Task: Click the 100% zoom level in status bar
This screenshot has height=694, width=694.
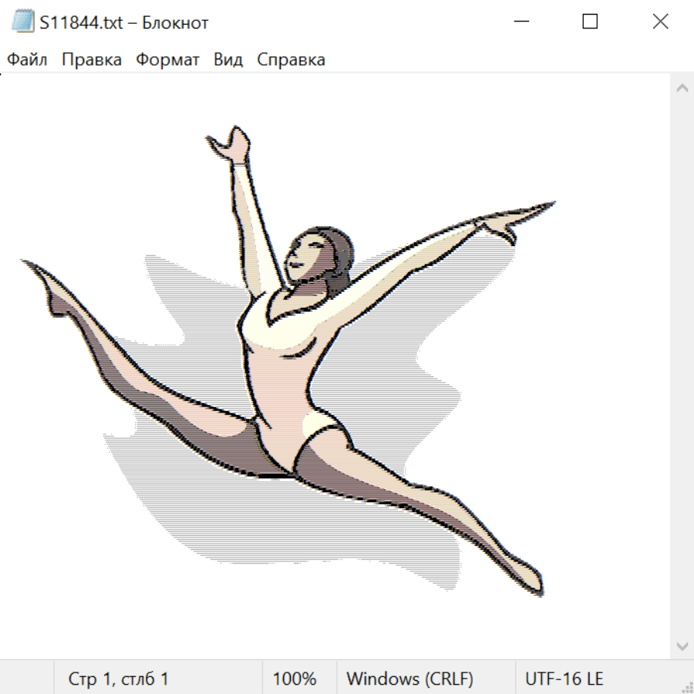Action: click(x=295, y=679)
